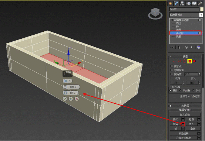205x141 pixels.
Task: Click the 桥 bridge button
Action: pos(176,128)
